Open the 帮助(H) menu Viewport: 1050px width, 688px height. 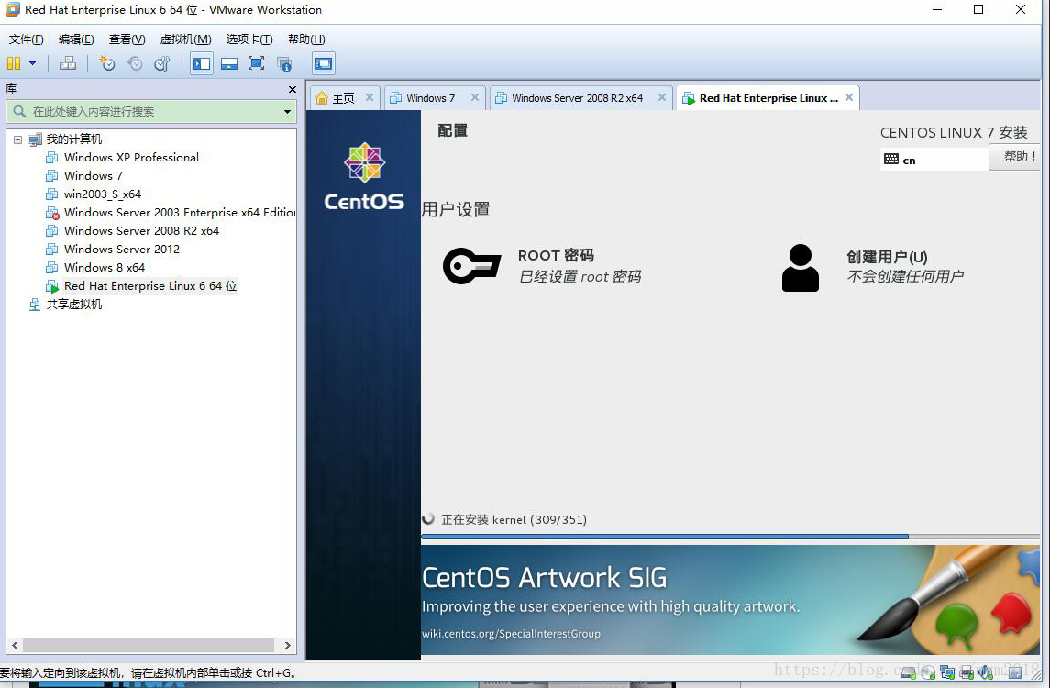[x=306, y=39]
